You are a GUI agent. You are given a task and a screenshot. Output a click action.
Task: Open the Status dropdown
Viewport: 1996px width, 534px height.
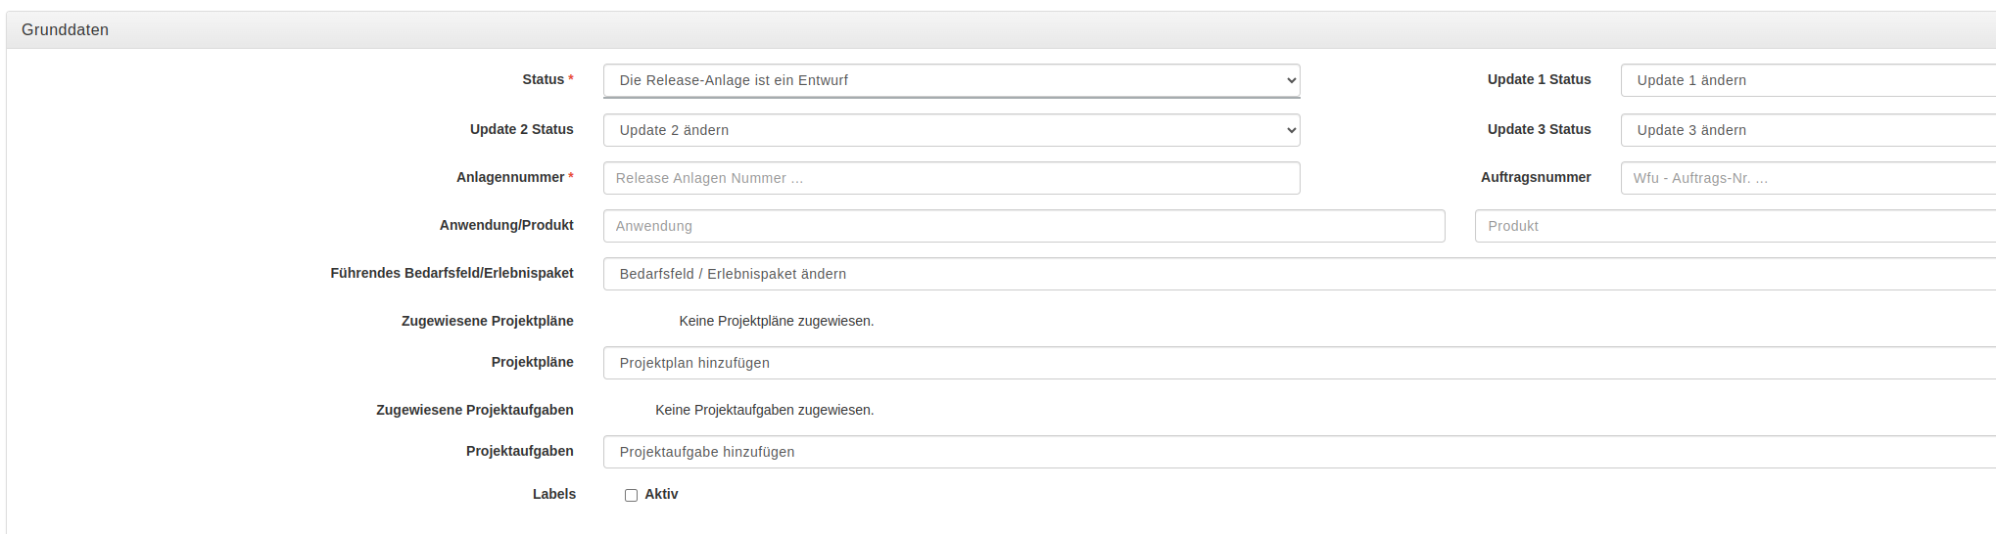tap(951, 80)
